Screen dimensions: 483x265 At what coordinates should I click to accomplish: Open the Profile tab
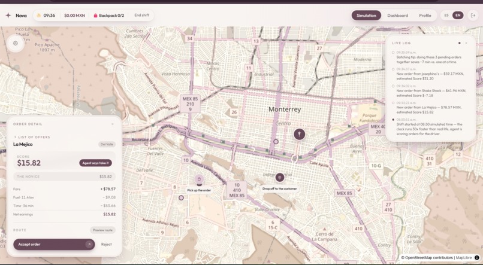(425, 16)
